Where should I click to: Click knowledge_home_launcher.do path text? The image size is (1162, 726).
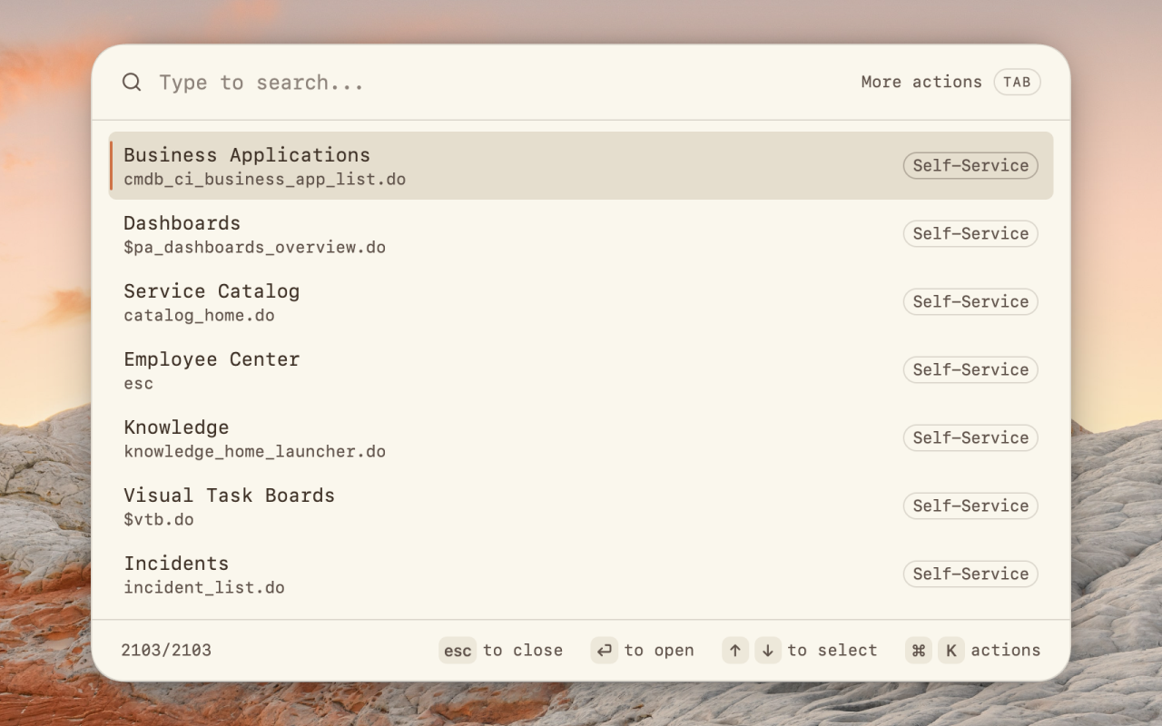[255, 452]
